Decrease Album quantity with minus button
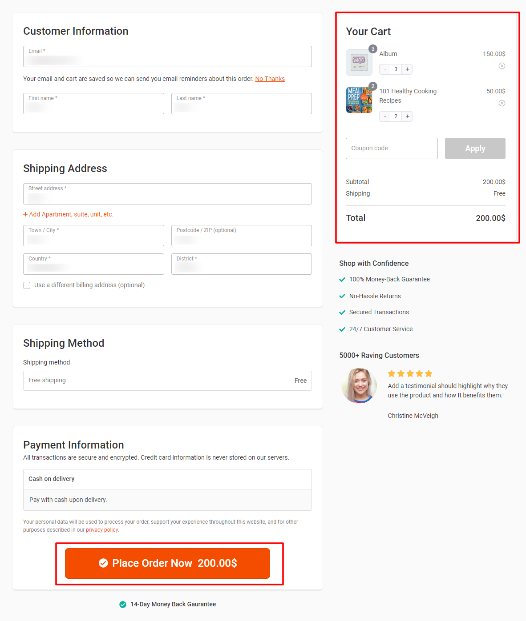This screenshot has height=621, width=526. 385,69
